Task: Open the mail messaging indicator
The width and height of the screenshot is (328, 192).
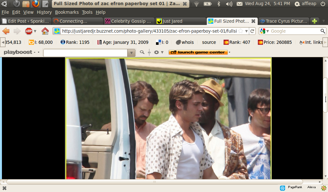Action: coord(240,4)
